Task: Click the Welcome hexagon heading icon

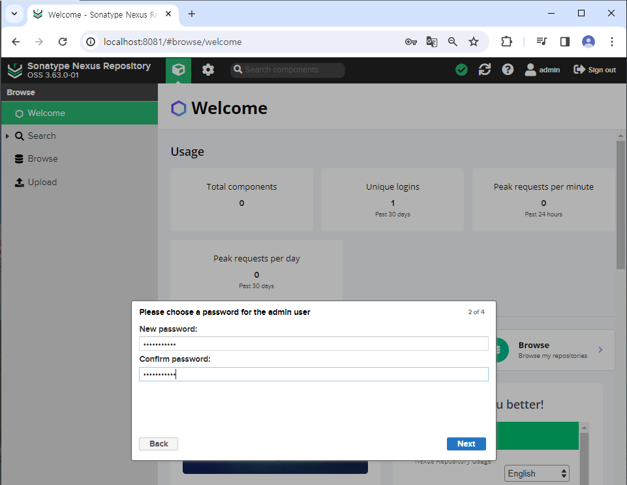Action: (x=178, y=108)
